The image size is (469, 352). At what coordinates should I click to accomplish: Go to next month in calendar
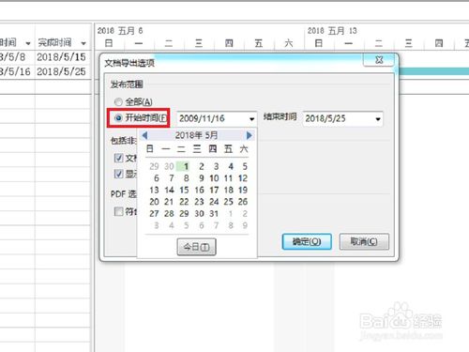click(x=249, y=135)
